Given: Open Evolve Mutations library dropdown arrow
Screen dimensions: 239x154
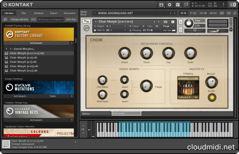Looking at the screenshot, I should pos(72,96).
